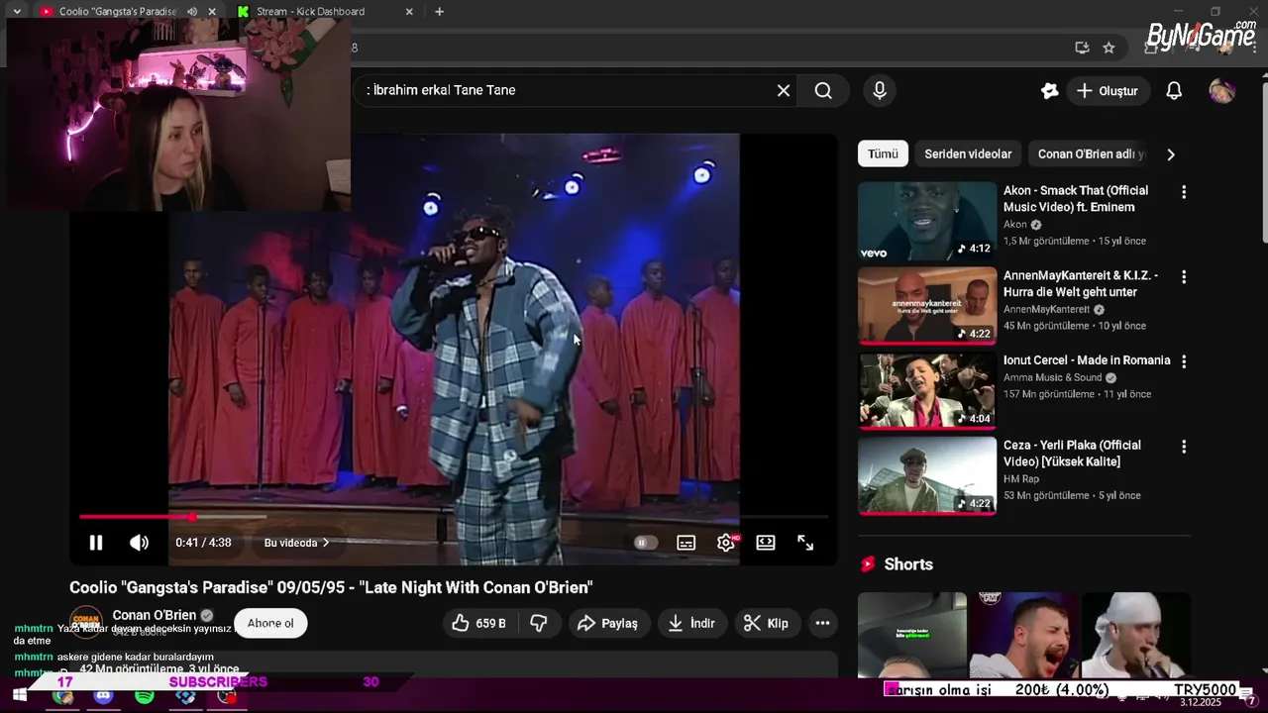
Task: Bookmark this page with star icon
Action: tap(1109, 48)
